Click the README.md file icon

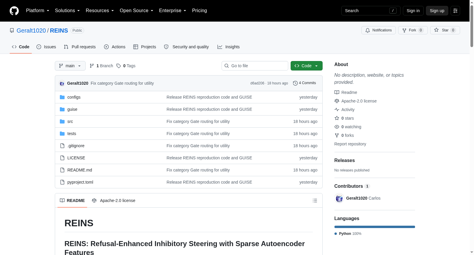point(62,170)
